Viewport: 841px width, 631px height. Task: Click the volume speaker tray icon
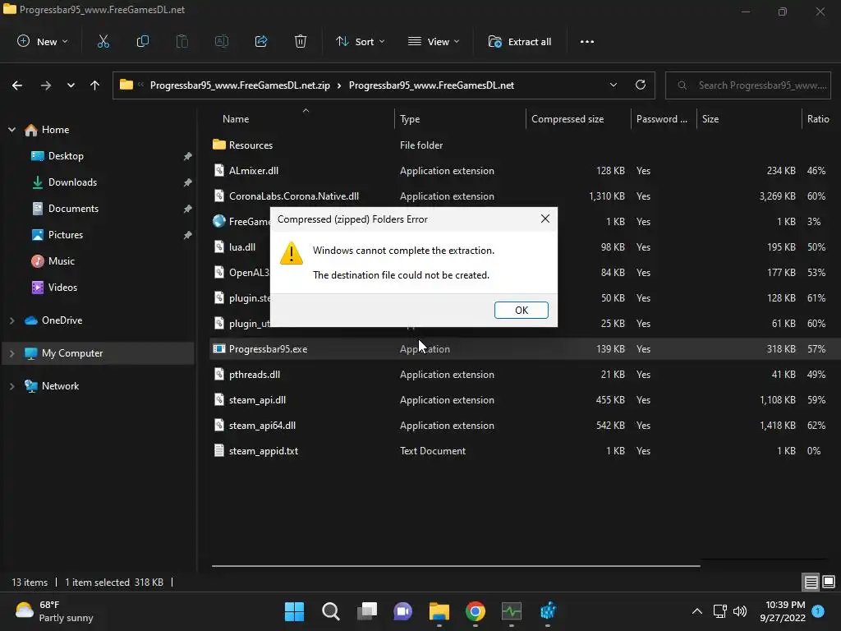[740, 611]
